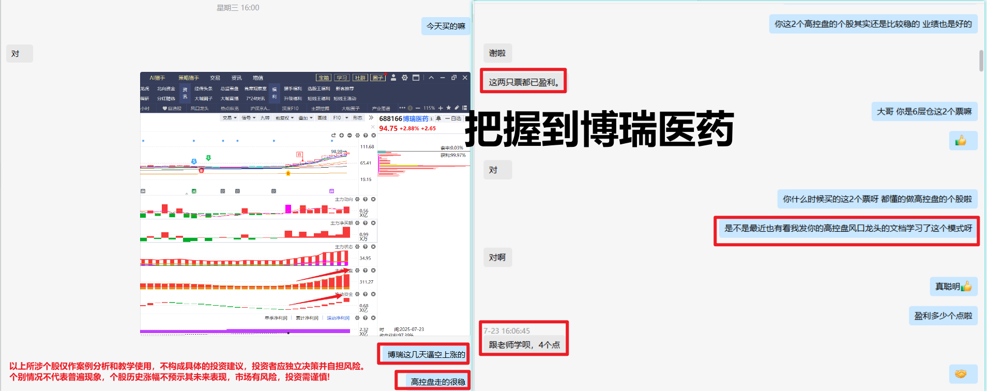Click the 社群 button in title bar
This screenshot has width=987, height=391.
pos(360,78)
